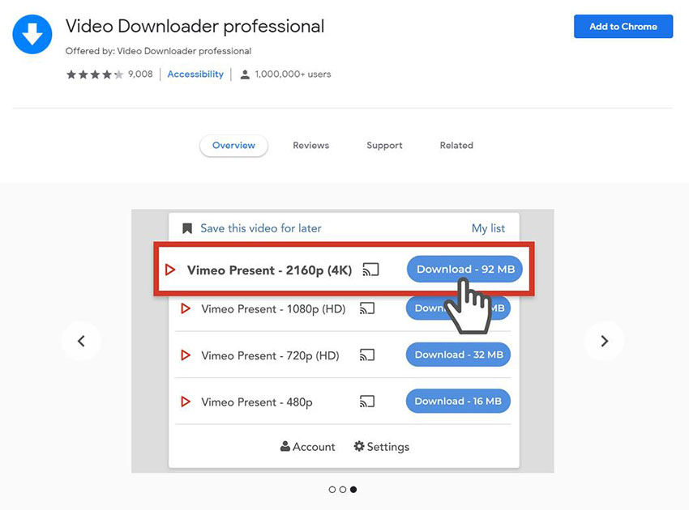Click the cast icon beside Vimeo Present 720p
The width and height of the screenshot is (689, 510).
point(367,355)
